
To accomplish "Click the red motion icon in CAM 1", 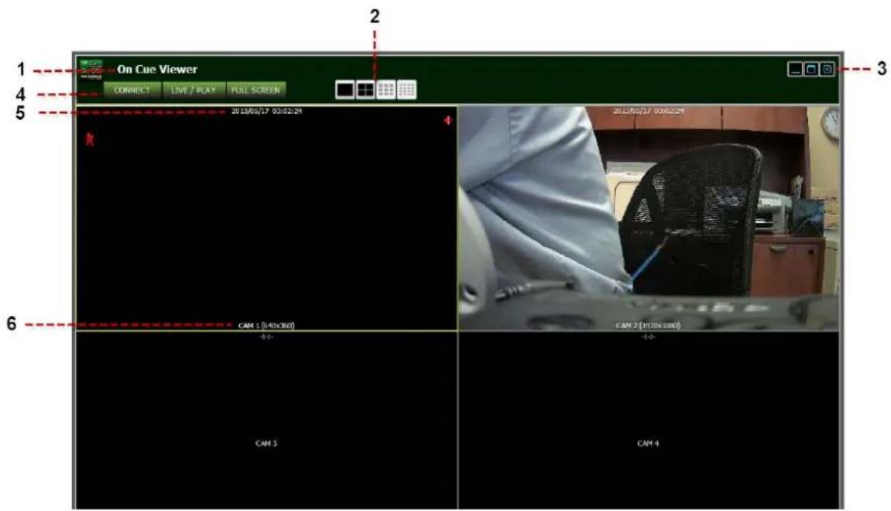I will [90, 138].
